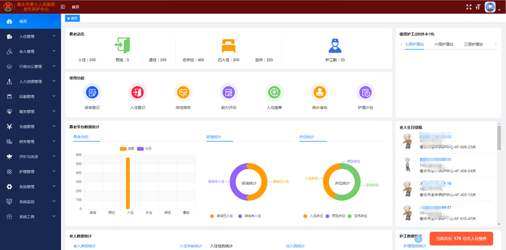Viewport: 506px width, 250px height.
Task: Click the green check-in door icon
Action: (122, 45)
